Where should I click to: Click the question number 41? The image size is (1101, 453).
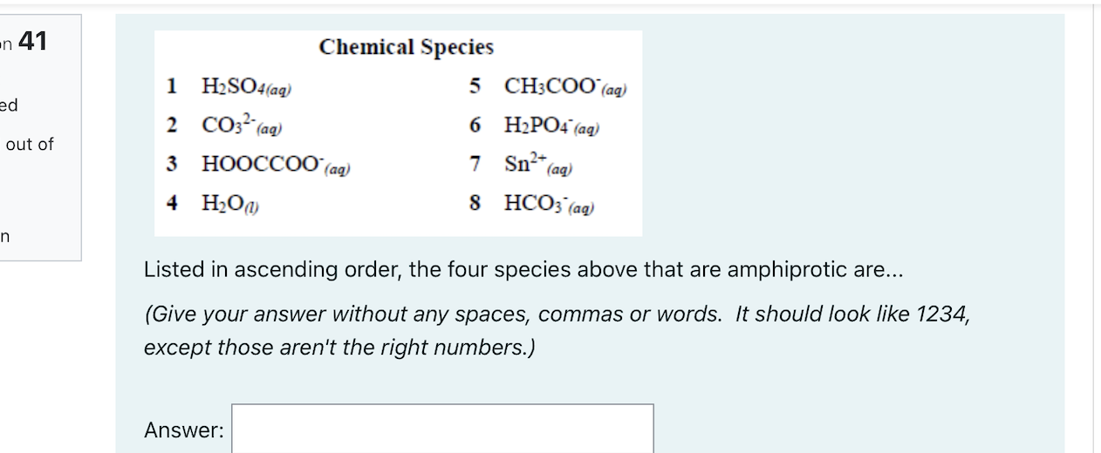32,41
